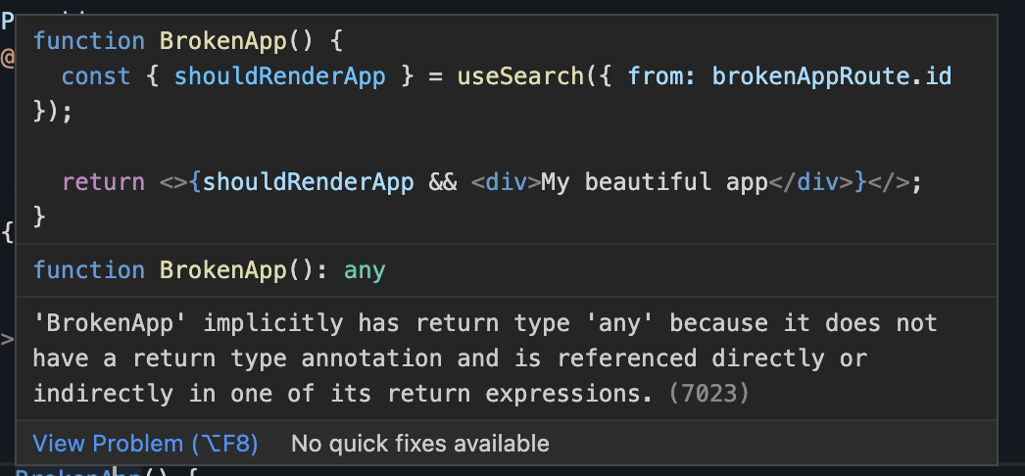The height and width of the screenshot is (476, 1025).
Task: Click the "No quick fixes available" text
Action: 419,444
